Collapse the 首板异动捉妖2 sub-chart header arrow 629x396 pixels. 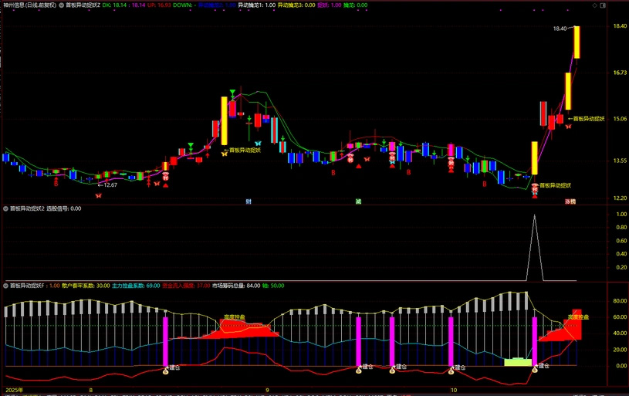click(x=5, y=208)
